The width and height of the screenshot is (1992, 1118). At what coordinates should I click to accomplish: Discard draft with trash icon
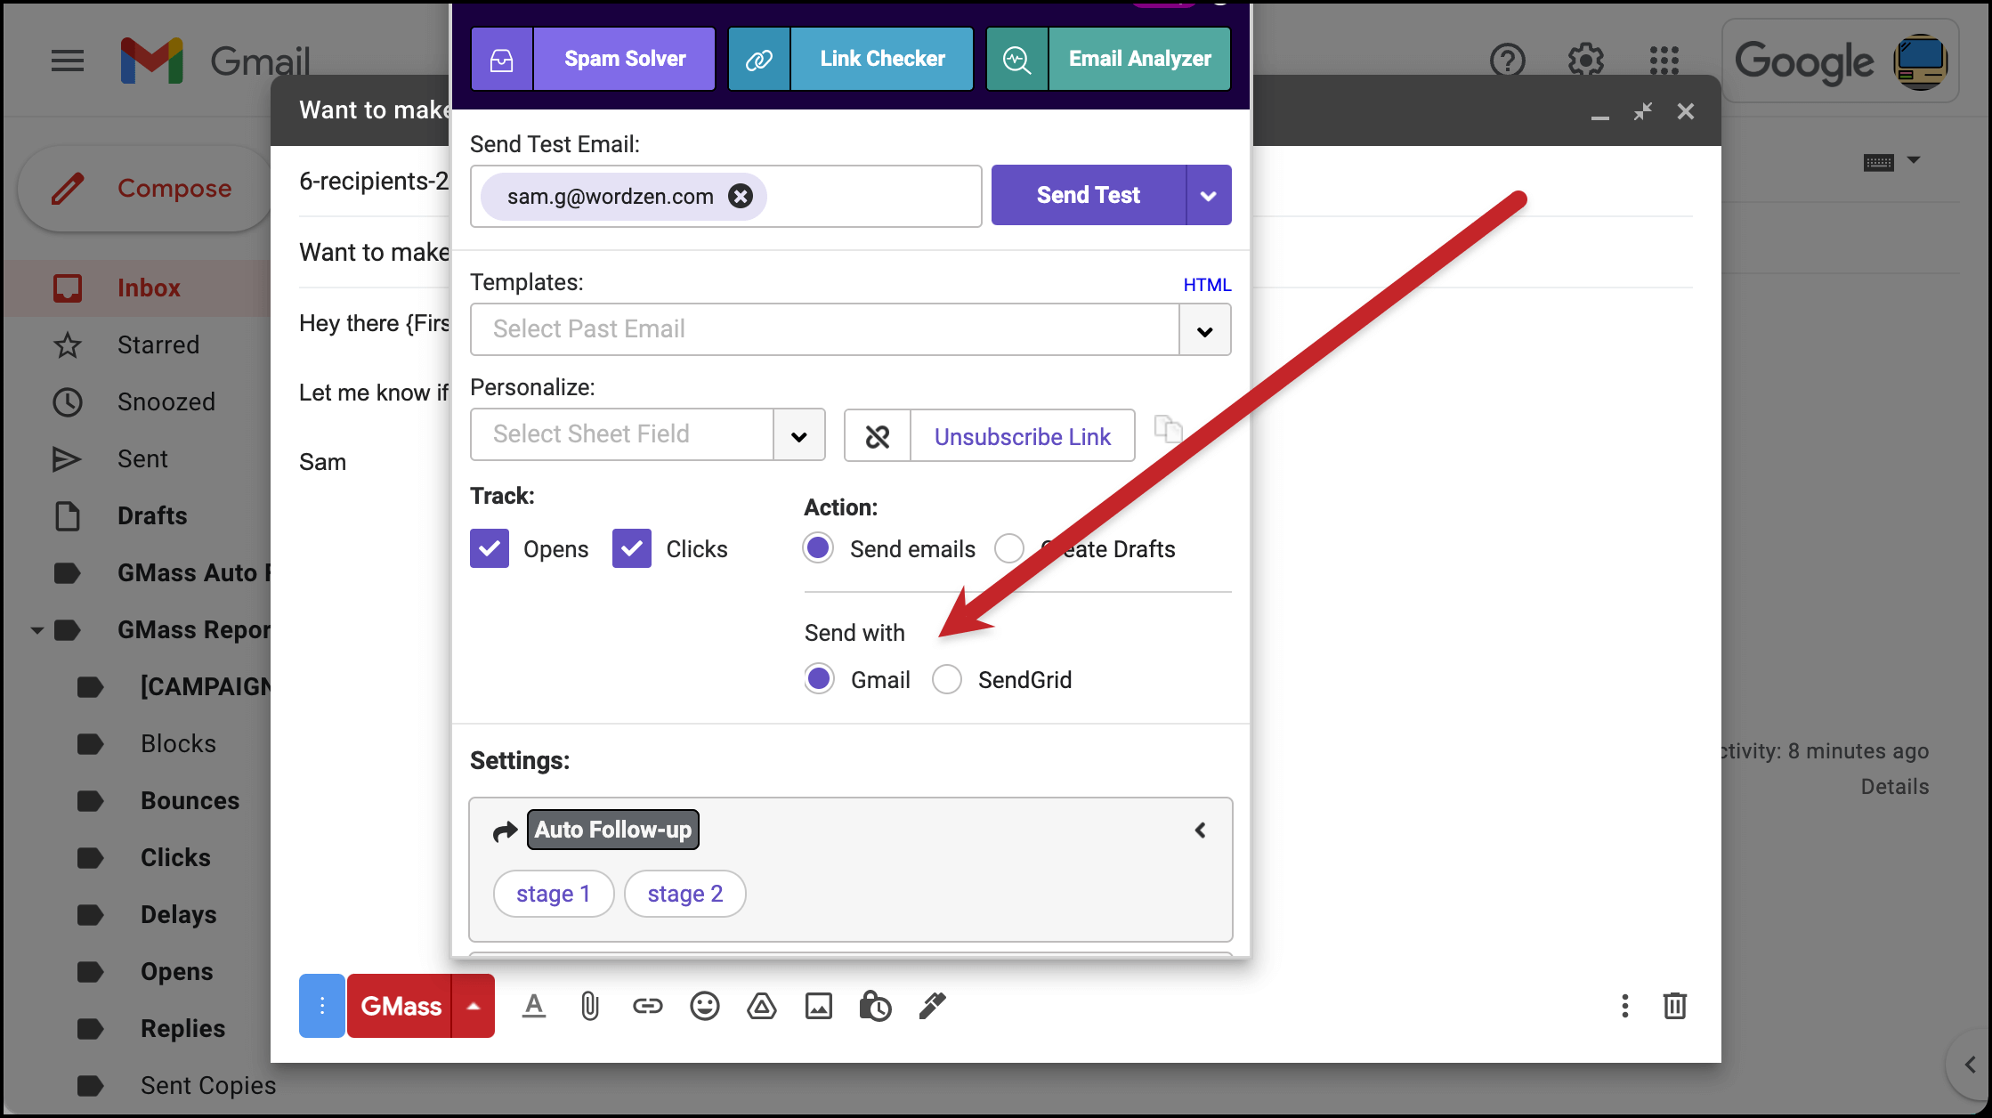[1674, 1006]
